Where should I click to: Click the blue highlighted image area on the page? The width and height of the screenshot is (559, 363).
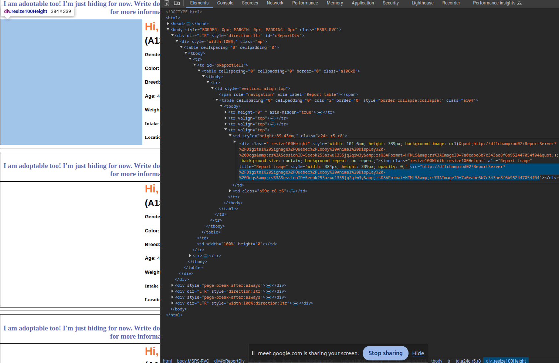point(71,82)
